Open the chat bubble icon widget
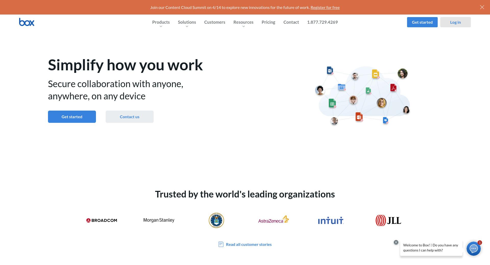 (x=473, y=248)
